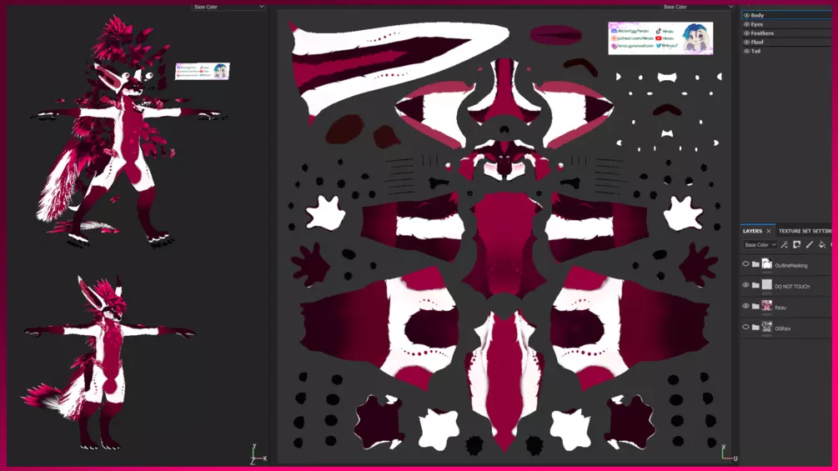The width and height of the screenshot is (838, 471).
Task: Select the OGRex layer thumbnail
Action: point(767,327)
